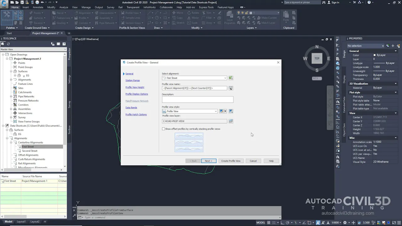Image resolution: width=402 pixels, height=226 pixels.
Task: Switch to the Annotate ribbon tab
Action: (38, 7)
